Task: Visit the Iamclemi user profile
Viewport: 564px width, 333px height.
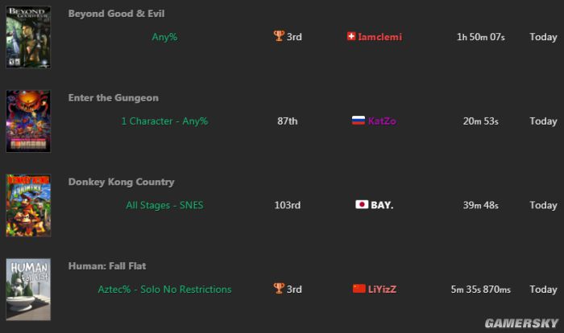Action: [379, 37]
